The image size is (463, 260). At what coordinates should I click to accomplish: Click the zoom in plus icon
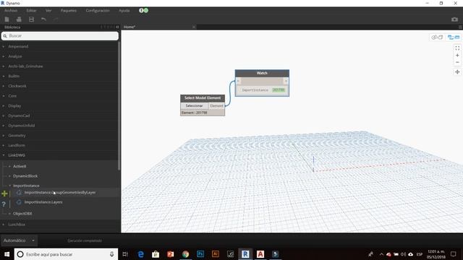point(457,56)
